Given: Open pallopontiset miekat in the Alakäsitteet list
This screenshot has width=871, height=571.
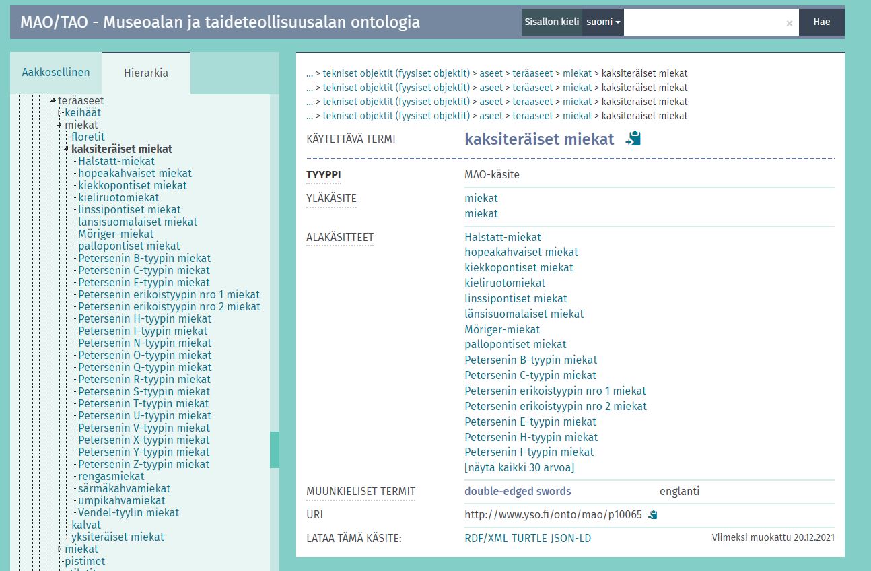Looking at the screenshot, I should 516,344.
